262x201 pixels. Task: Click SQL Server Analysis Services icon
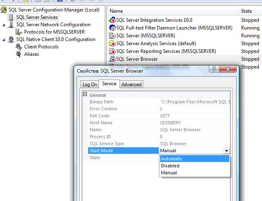coord(112,43)
